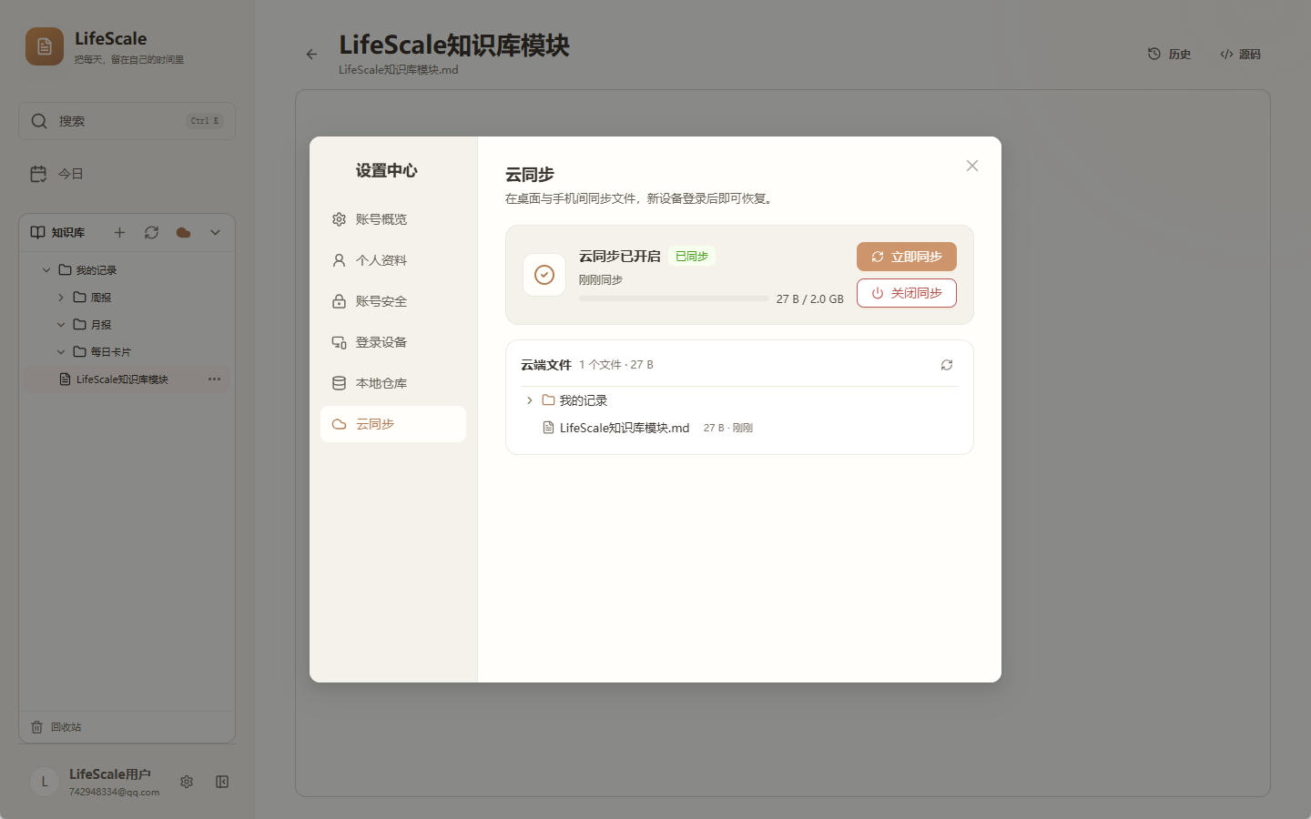Close the settings dialog
Viewport: 1311px width, 819px height.
click(972, 166)
